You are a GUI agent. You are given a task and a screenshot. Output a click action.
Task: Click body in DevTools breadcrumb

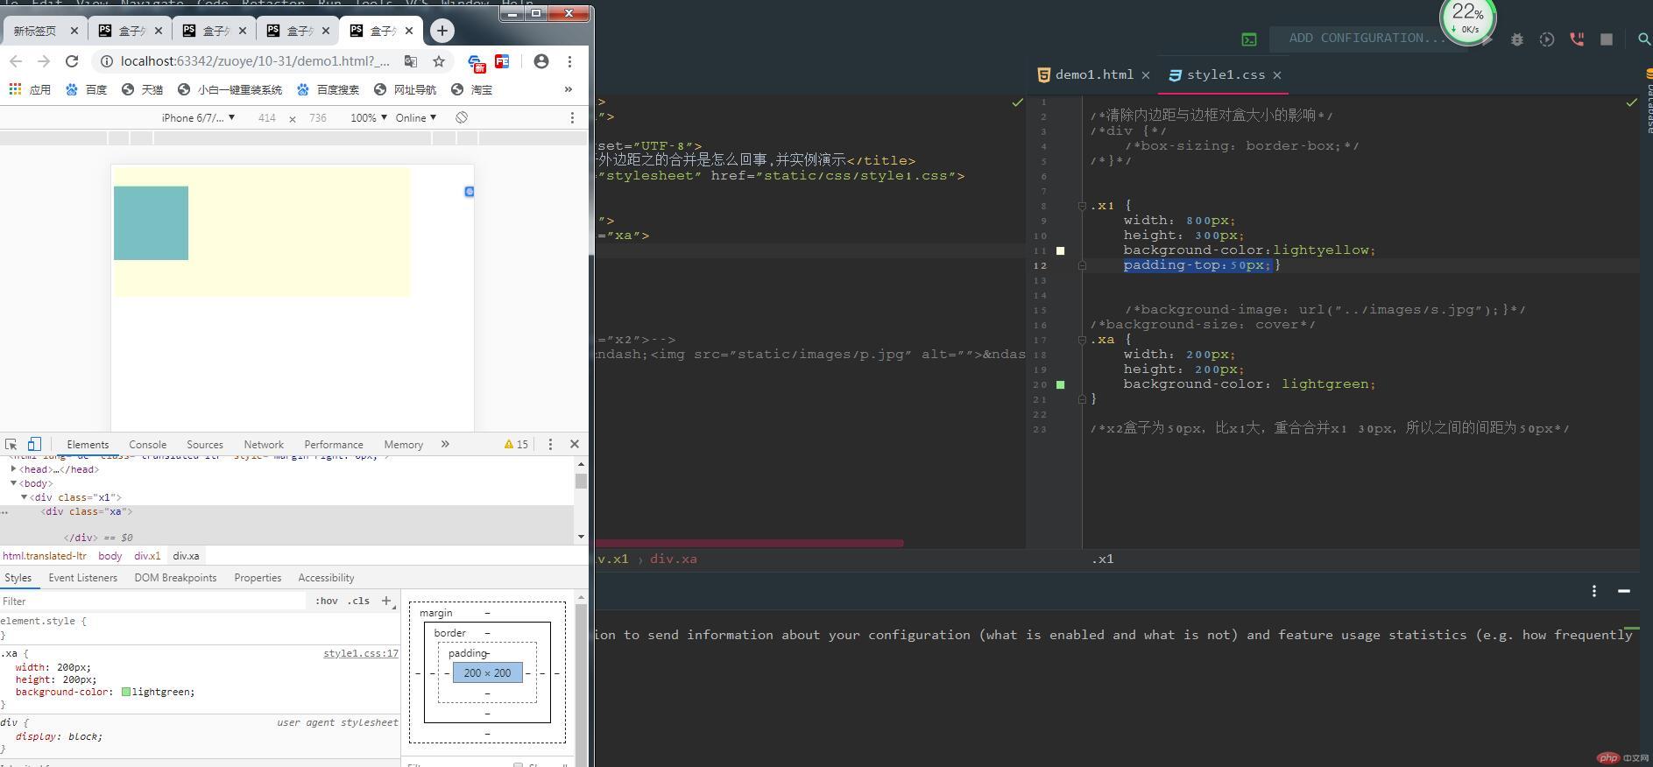click(x=110, y=556)
